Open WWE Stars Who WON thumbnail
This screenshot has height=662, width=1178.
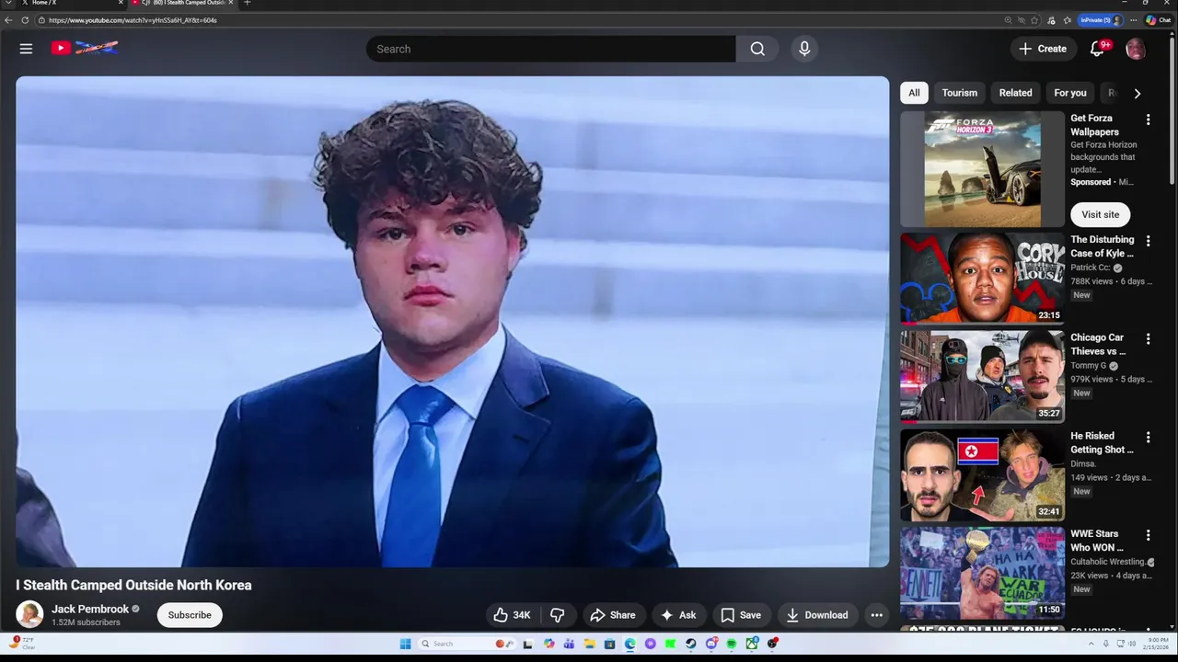982,573
